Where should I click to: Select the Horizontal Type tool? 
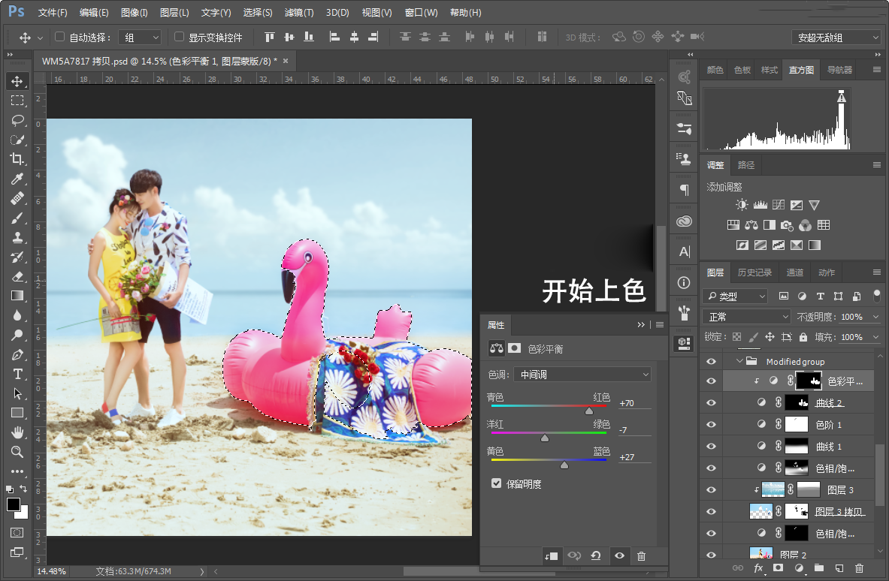coord(17,375)
